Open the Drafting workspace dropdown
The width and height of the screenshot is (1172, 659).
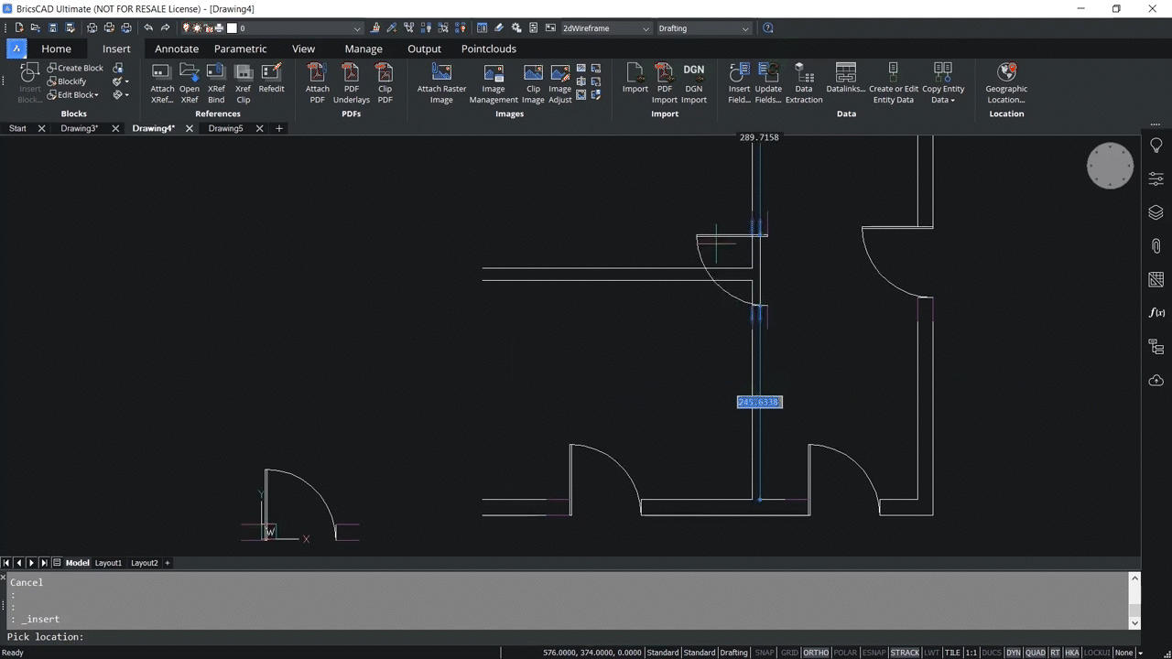(703, 28)
